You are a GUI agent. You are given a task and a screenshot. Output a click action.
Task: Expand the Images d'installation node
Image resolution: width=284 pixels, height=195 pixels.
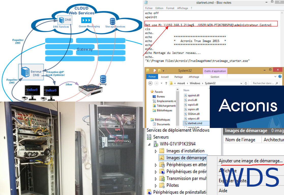(156, 151)
